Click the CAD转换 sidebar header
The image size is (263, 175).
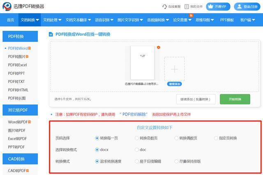[20, 159]
